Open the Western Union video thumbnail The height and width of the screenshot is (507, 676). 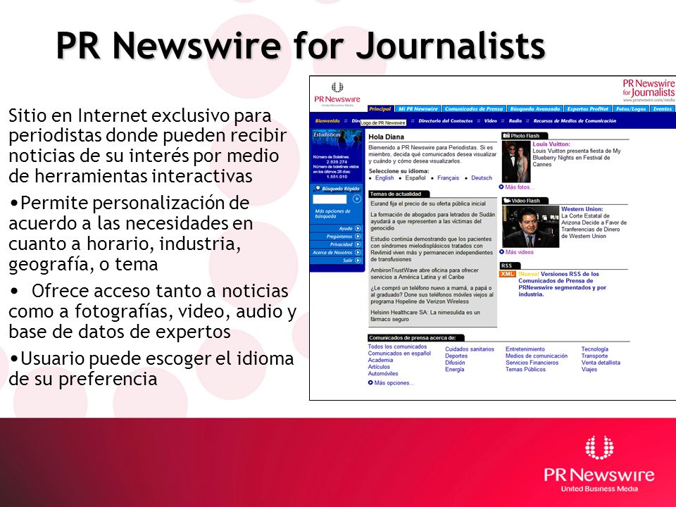(531, 227)
